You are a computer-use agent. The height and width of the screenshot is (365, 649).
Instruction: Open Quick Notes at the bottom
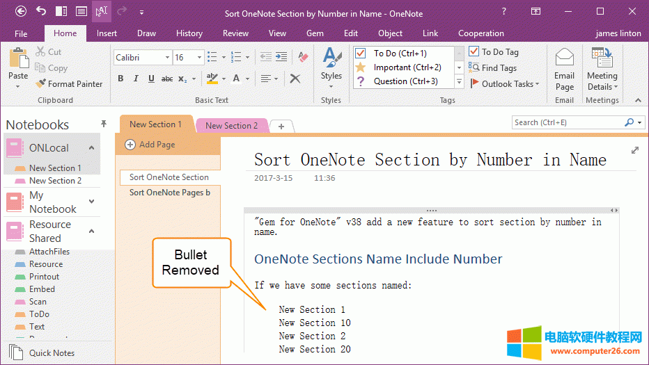51,352
